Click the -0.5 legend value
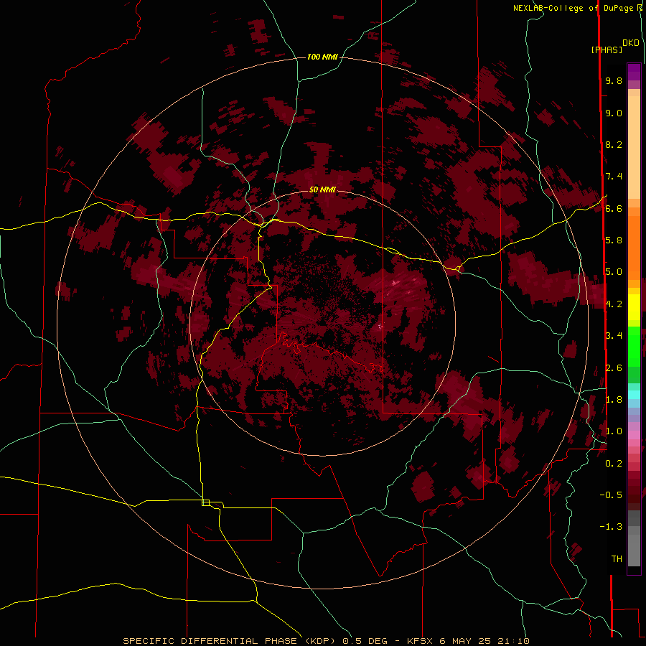 point(611,495)
